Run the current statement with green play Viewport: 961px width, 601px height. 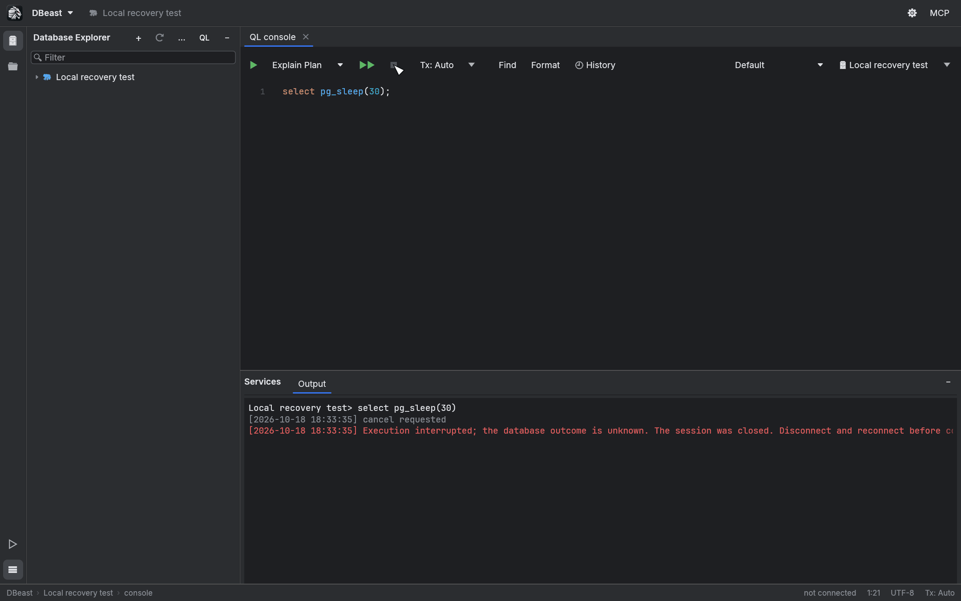(x=253, y=65)
